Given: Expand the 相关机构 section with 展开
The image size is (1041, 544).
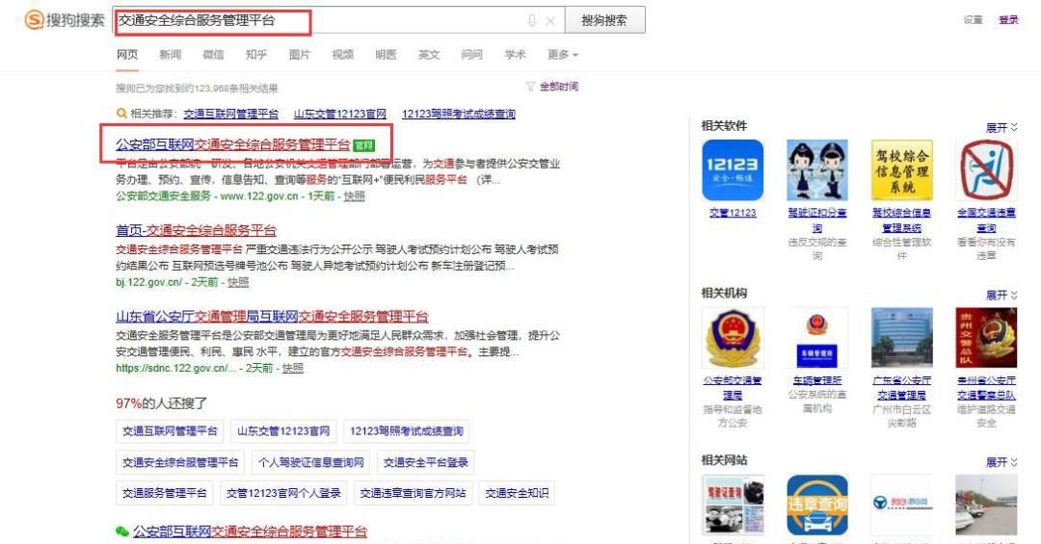Looking at the screenshot, I should (1001, 295).
